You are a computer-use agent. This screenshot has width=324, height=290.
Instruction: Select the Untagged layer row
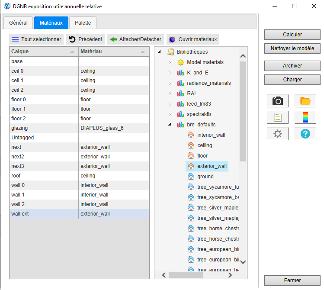(79, 138)
